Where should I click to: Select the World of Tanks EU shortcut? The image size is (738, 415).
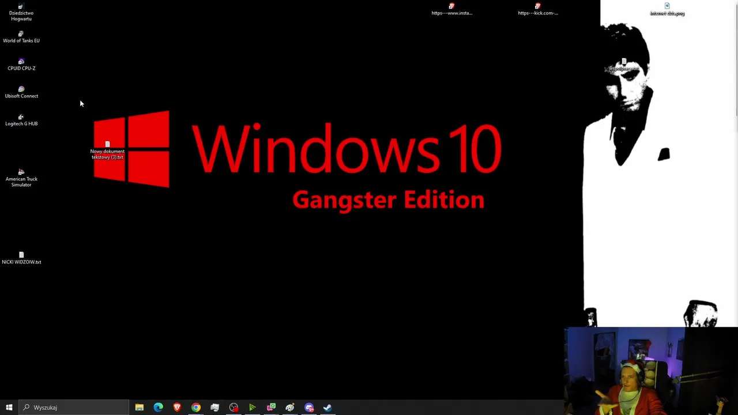(21, 37)
